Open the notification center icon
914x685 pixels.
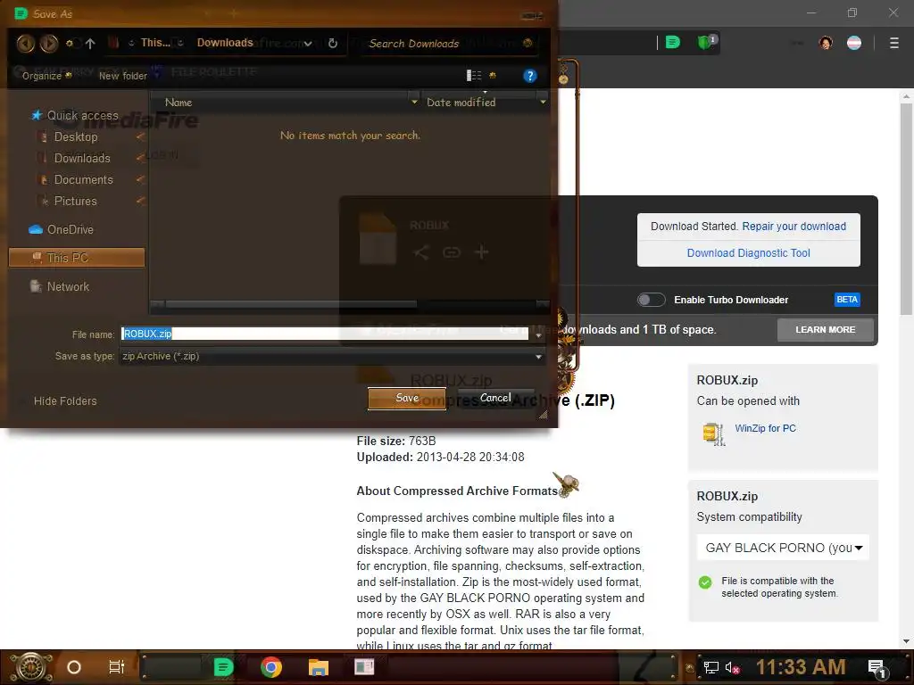[877, 667]
